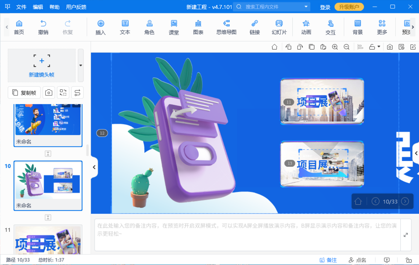
Task: Insert a chart via 图表
Action: (198, 27)
